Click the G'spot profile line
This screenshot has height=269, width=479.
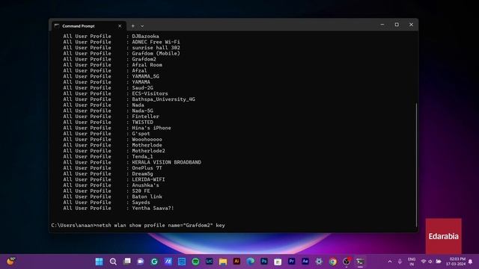[106, 134]
